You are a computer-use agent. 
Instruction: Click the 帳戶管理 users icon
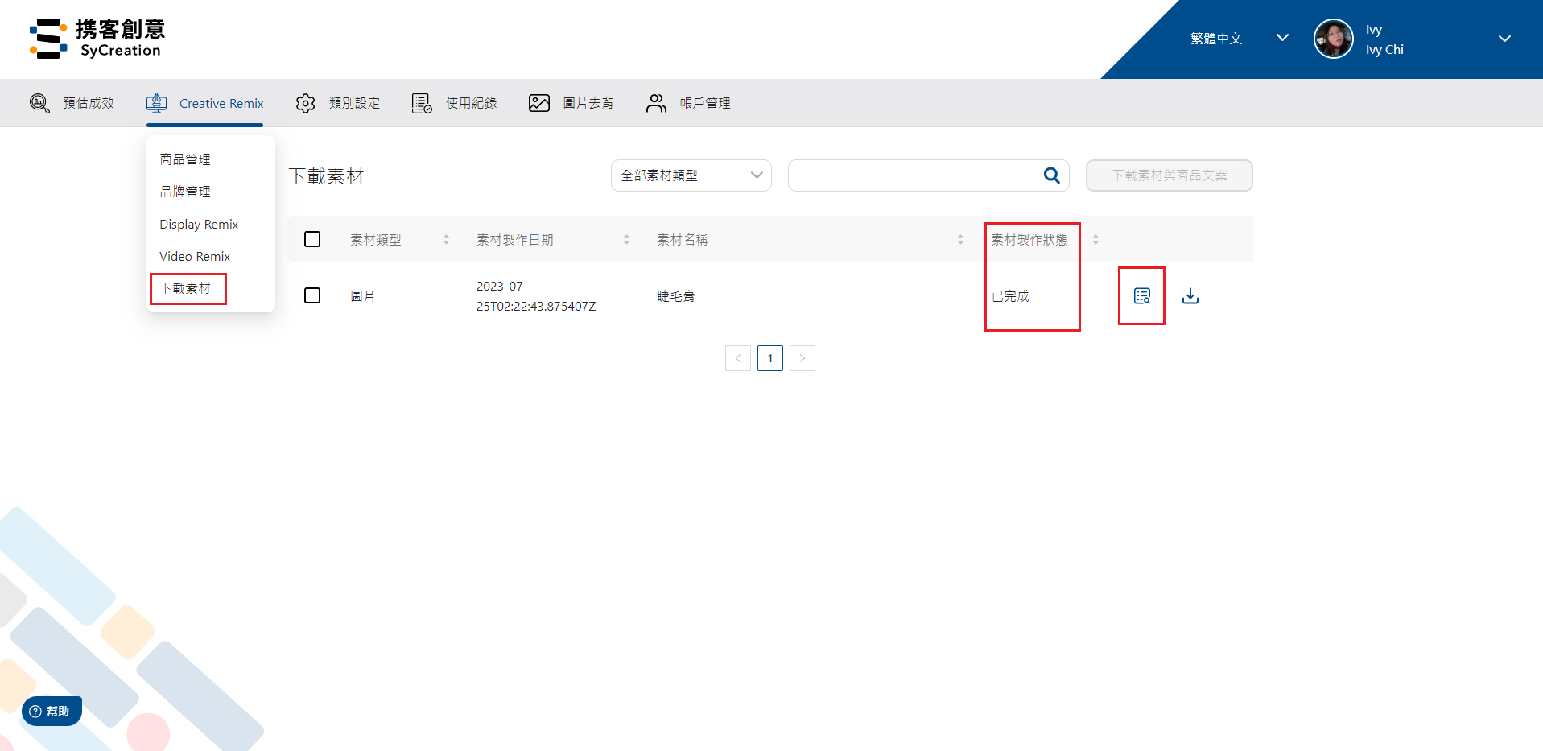656,103
